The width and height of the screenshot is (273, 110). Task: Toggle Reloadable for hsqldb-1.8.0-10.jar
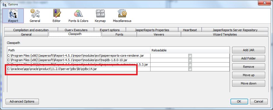(190, 60)
